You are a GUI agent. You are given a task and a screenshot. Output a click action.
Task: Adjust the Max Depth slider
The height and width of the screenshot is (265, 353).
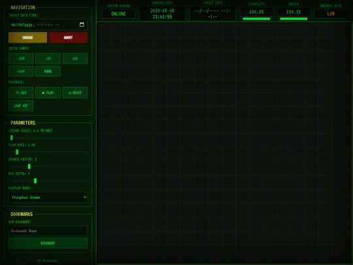point(48,181)
